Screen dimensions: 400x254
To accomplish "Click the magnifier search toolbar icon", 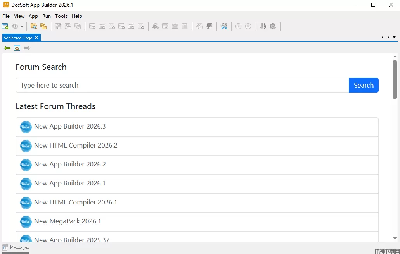I will (155, 26).
